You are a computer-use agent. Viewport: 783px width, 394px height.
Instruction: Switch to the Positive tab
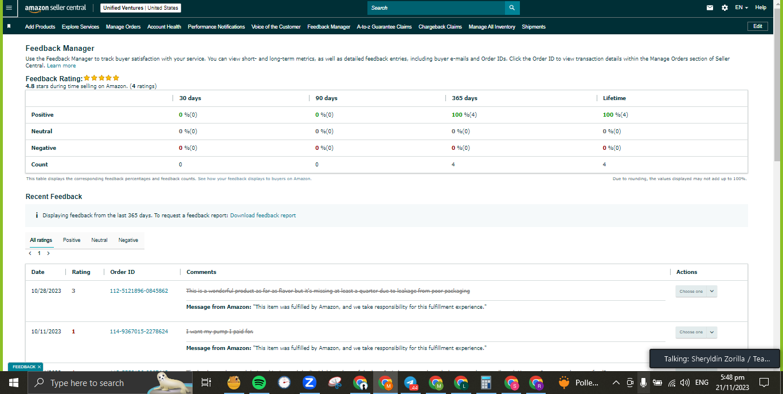coord(72,240)
